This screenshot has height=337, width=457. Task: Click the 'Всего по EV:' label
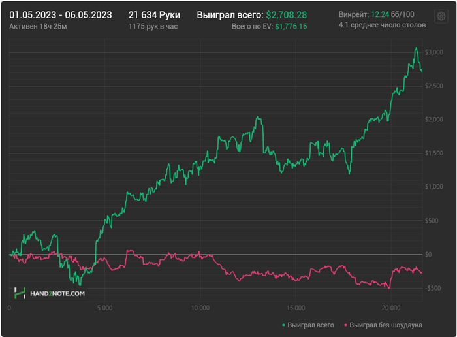pyautogui.click(x=252, y=27)
